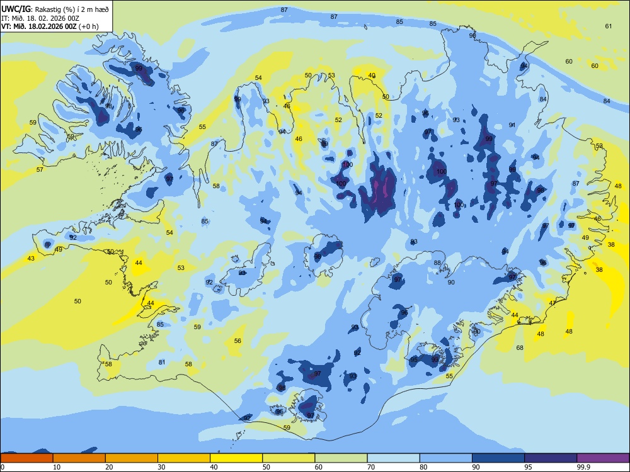The image size is (630, 472).
Task: Click the 0–10 dark orange legend swatch
Action: coord(26,458)
